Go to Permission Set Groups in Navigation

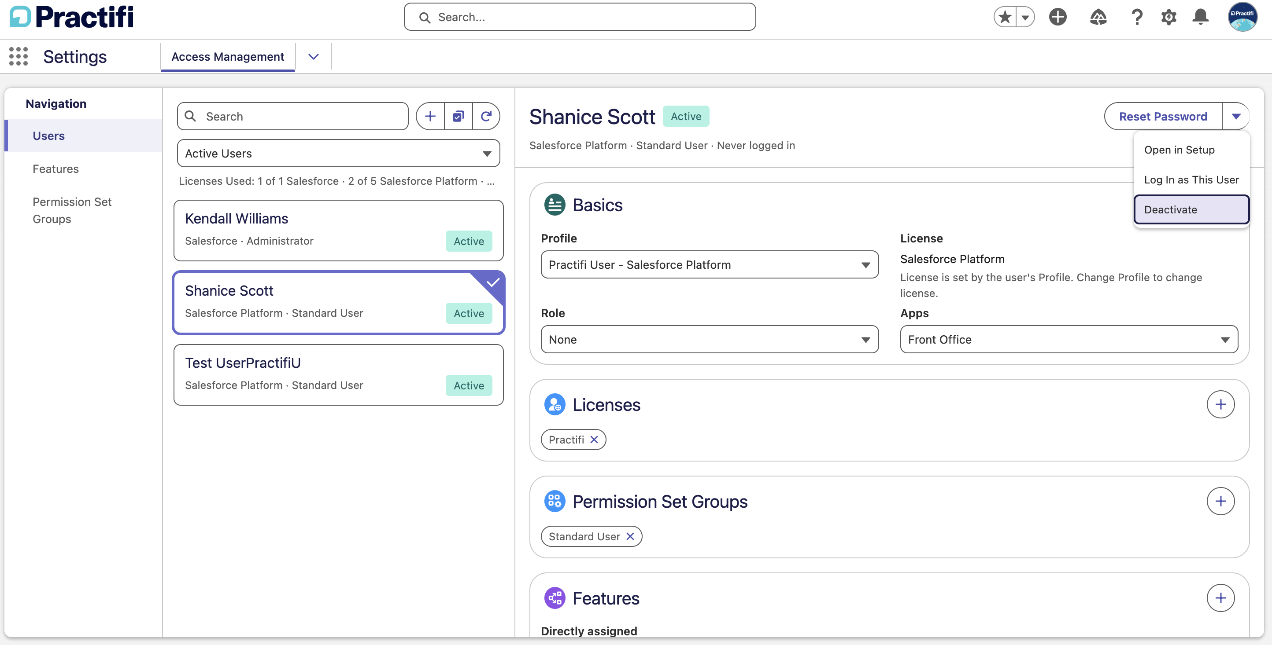point(83,210)
